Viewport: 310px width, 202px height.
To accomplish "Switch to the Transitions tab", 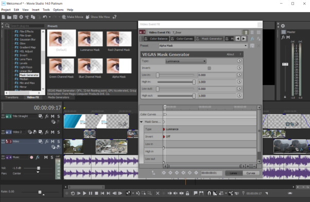I will coord(12,98).
